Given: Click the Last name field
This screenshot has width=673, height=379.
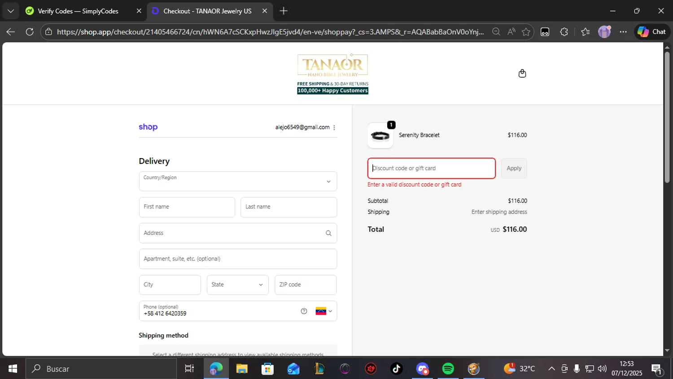Looking at the screenshot, I should 288,207.
